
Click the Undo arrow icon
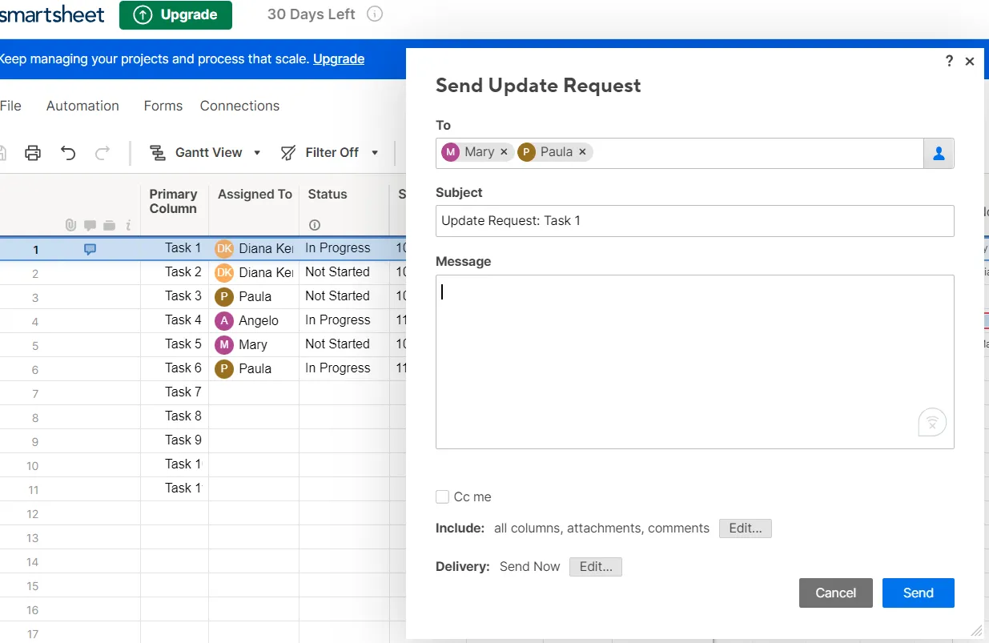68,153
